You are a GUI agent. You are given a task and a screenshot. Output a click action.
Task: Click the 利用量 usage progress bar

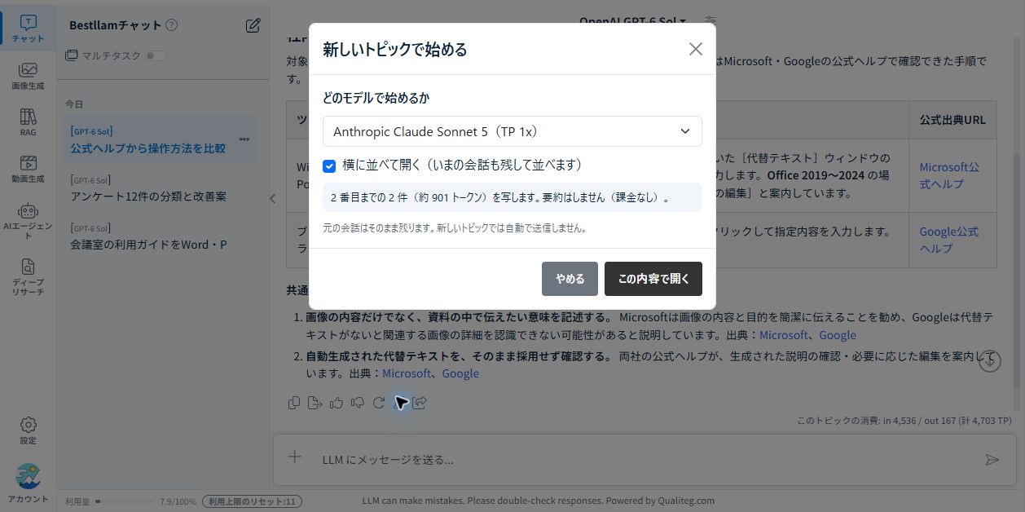(x=125, y=501)
